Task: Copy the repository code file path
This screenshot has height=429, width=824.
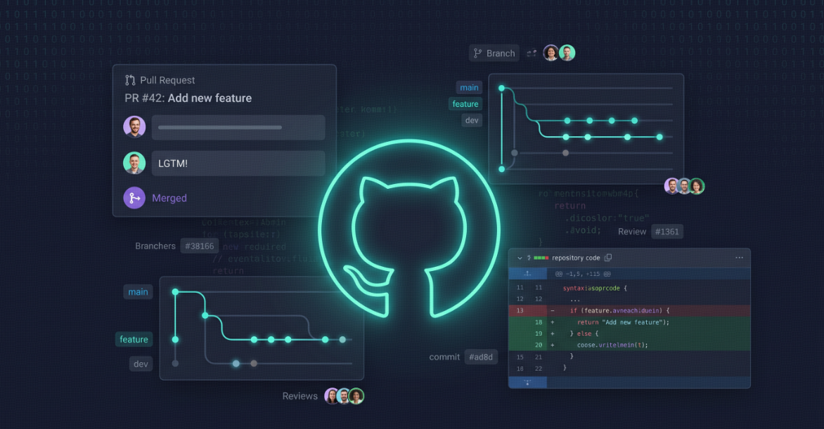Action: pos(608,257)
